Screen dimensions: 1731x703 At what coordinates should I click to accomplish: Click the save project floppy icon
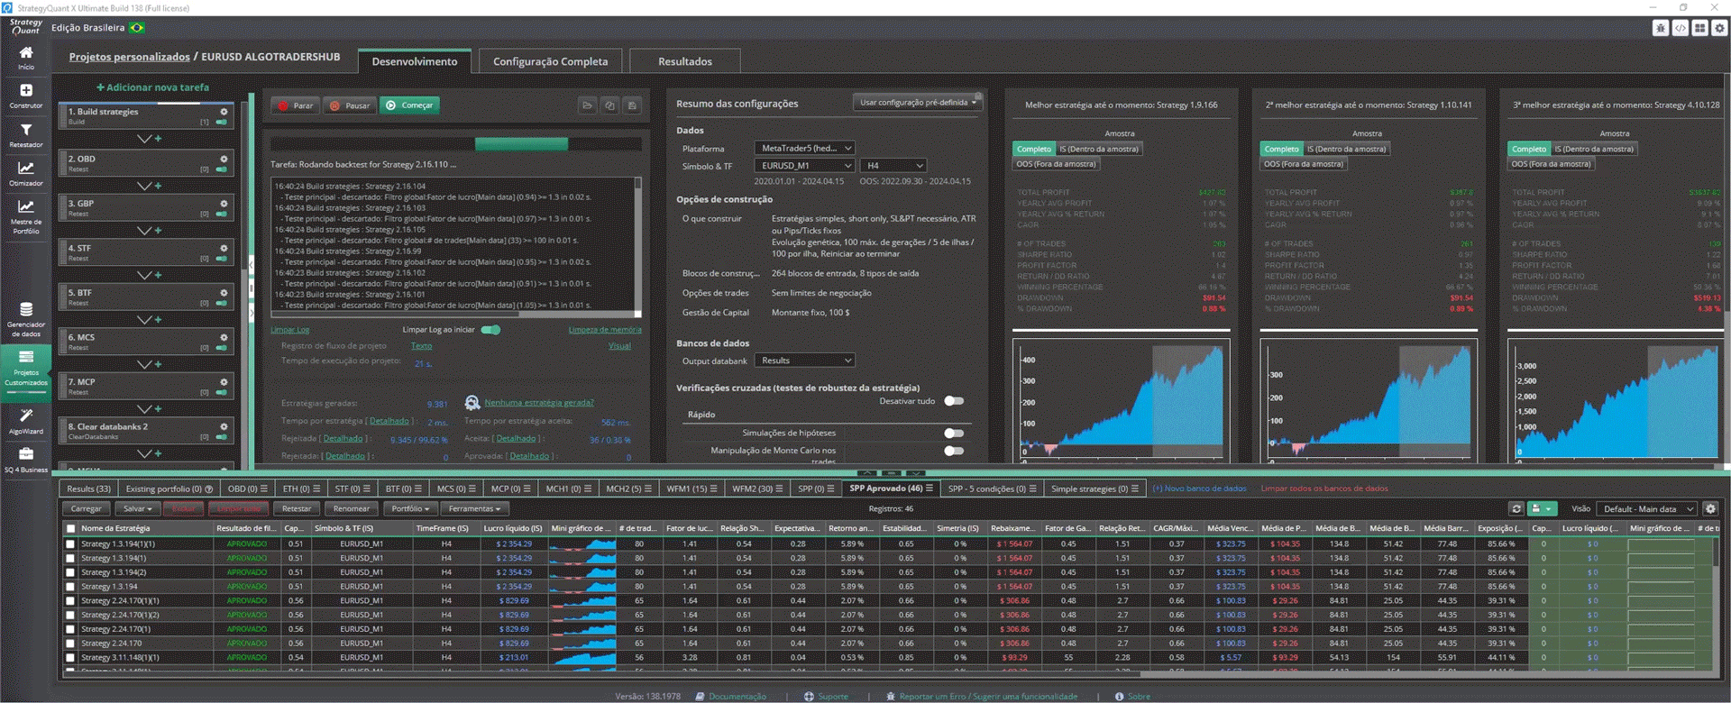[x=632, y=105]
